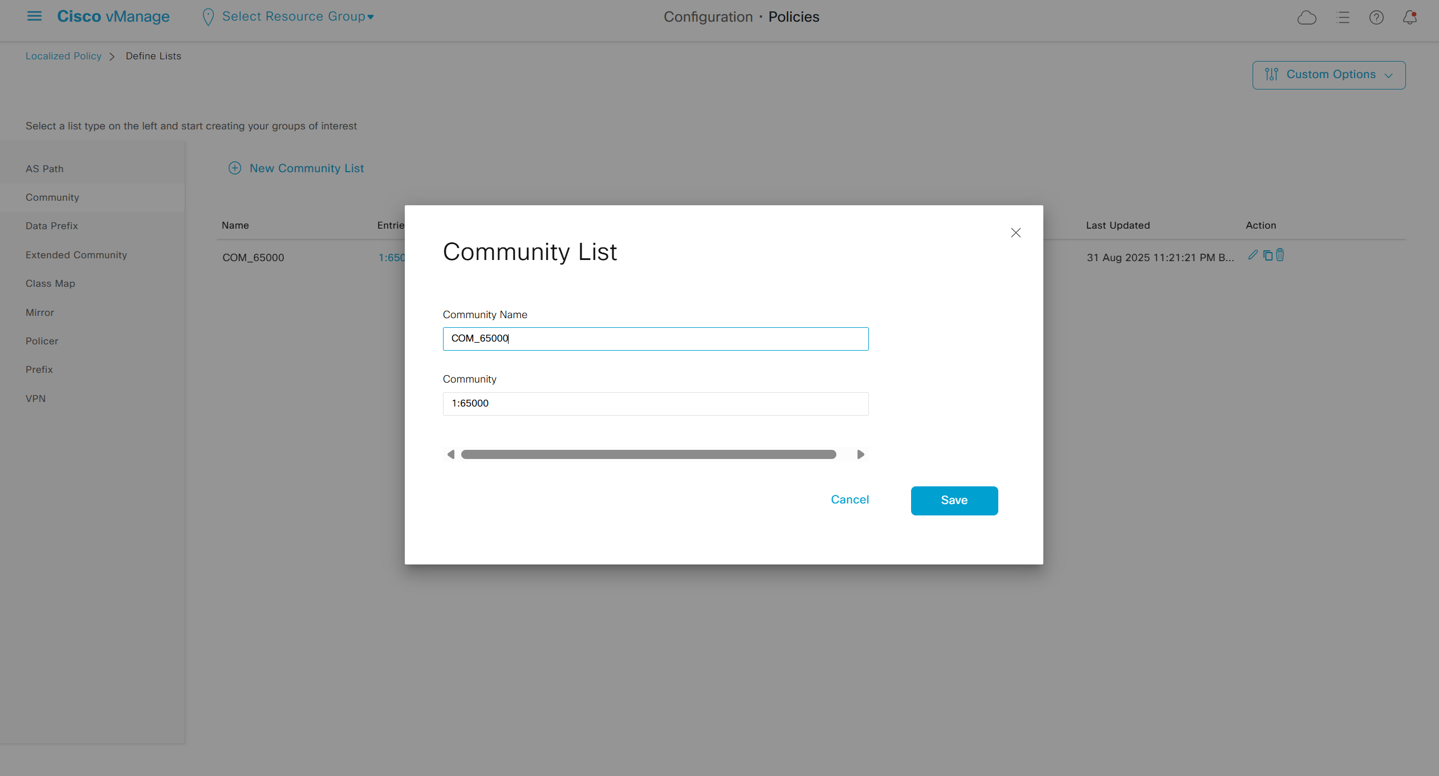Screen dimensions: 1439x776
Task: Close the Community List dialog
Action: tap(1015, 233)
